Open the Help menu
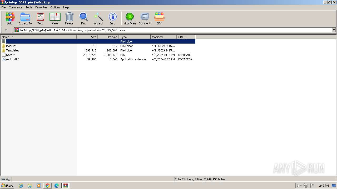 tap(66, 7)
